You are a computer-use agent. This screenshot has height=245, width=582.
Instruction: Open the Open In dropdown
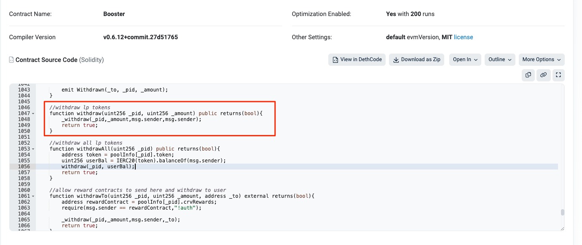465,59
